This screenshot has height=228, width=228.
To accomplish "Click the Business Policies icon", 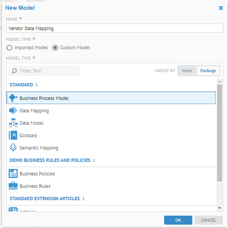I will tap(13, 174).
